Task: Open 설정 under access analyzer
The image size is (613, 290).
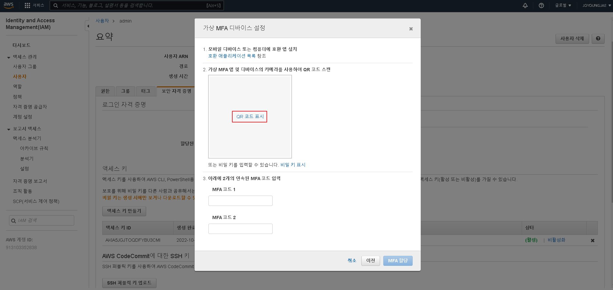Action: (25, 169)
